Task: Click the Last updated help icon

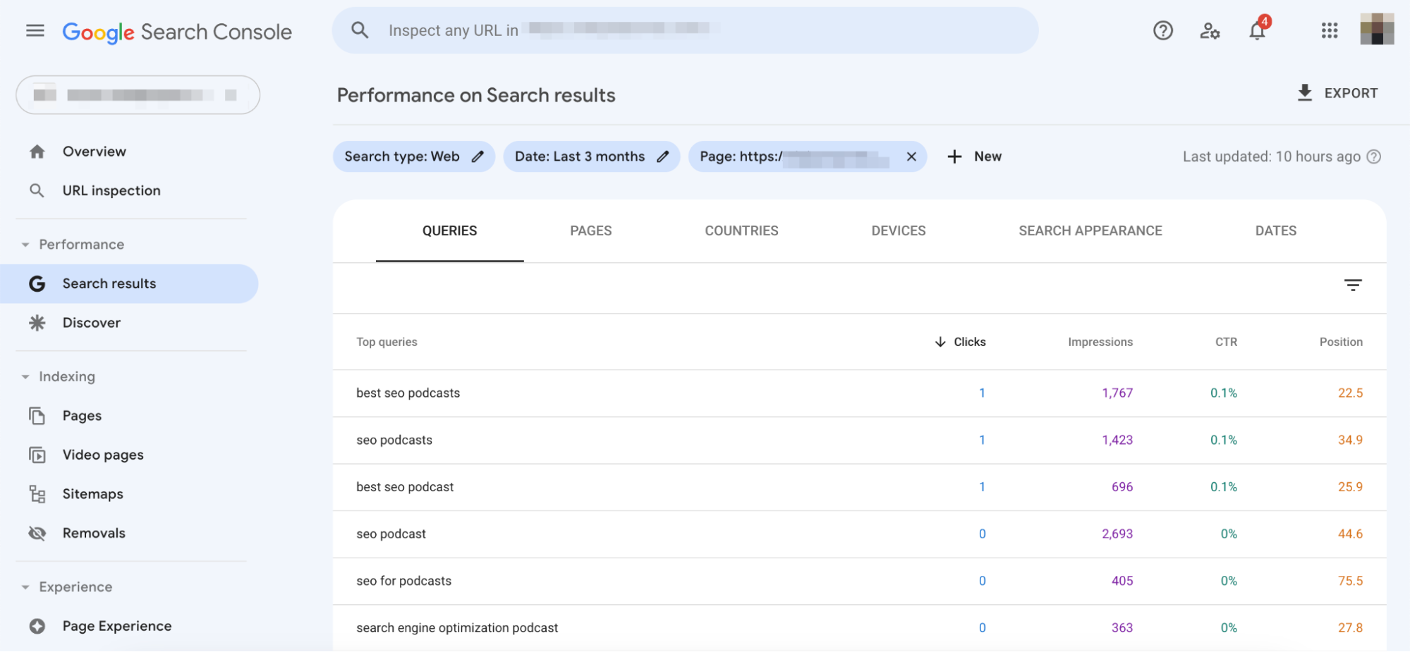Action: tap(1374, 156)
